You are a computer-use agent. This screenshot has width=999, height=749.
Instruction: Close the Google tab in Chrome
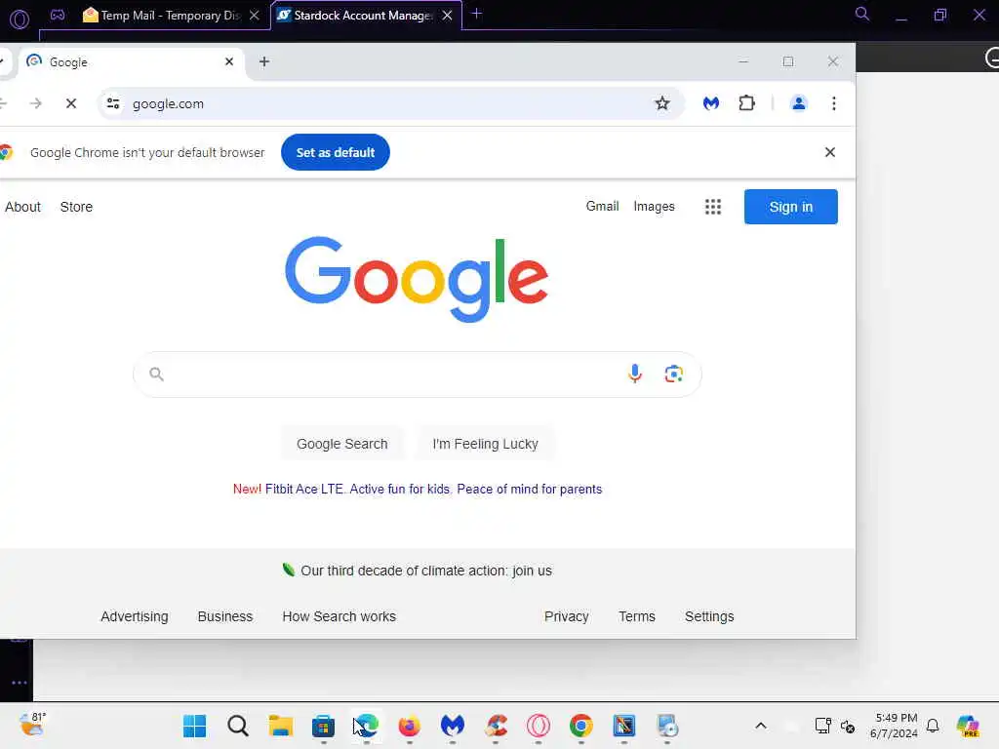[229, 61]
